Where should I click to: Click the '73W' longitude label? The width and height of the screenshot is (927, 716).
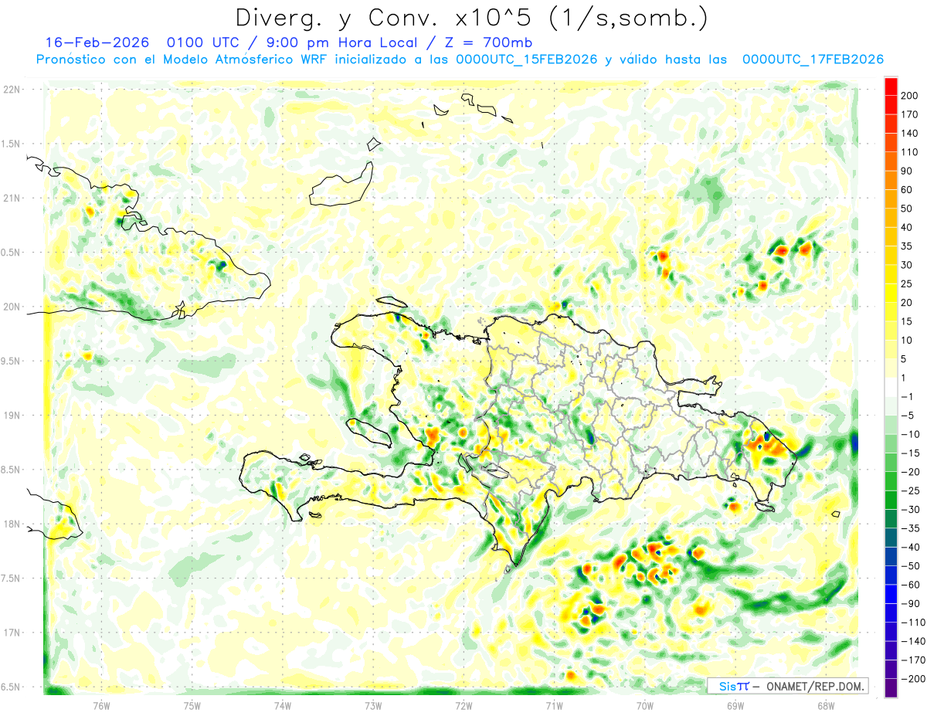373,705
